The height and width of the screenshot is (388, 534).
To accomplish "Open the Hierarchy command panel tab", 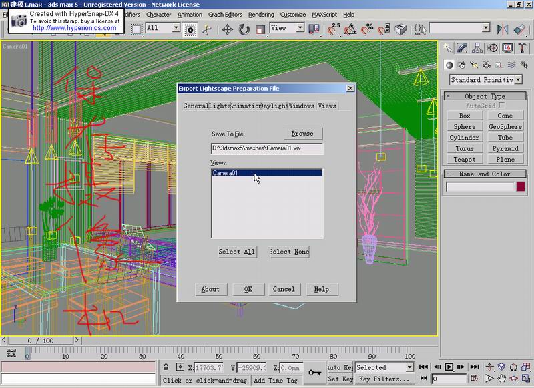I will click(x=477, y=48).
